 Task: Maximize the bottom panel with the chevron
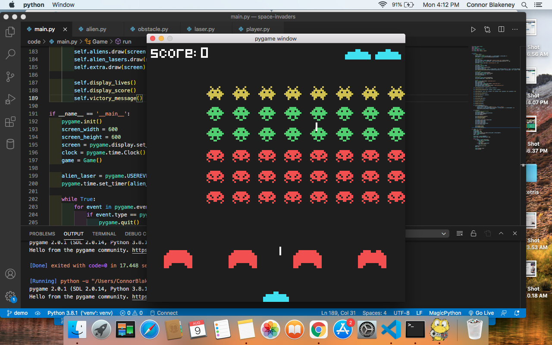pyautogui.click(x=501, y=233)
